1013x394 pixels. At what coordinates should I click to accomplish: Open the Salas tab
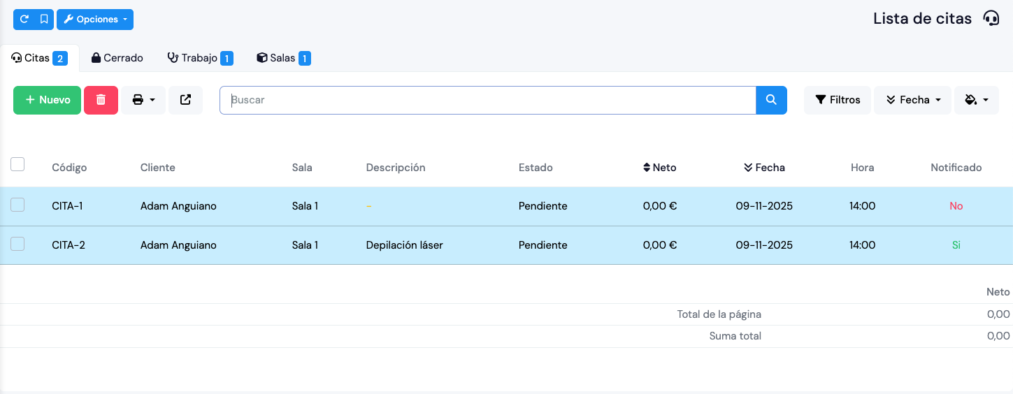point(283,58)
